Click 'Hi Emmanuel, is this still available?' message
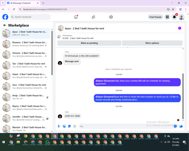The height and width of the screenshot is (151, 189). tap(82, 56)
